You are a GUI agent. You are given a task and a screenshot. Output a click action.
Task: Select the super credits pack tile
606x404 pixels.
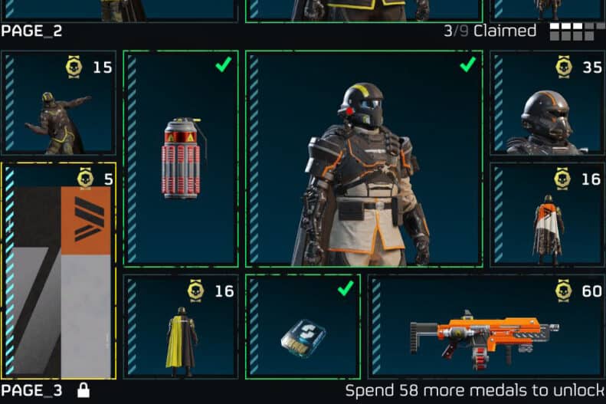coord(303,327)
